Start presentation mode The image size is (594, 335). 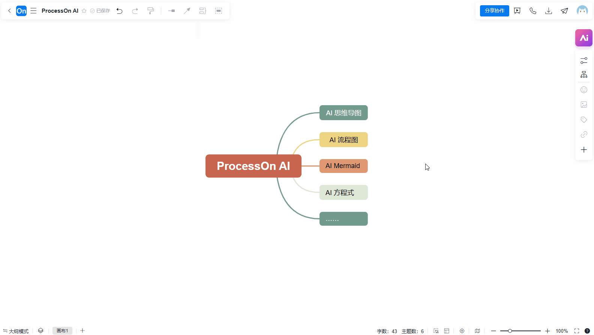[517, 11]
